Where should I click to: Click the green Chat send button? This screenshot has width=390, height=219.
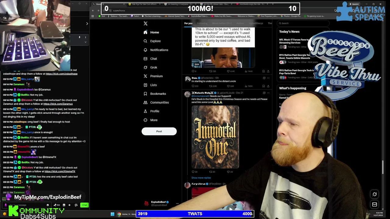point(84,205)
